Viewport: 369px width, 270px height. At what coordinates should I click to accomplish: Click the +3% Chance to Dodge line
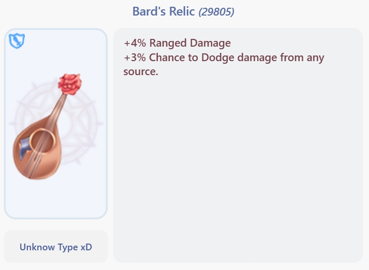pyautogui.click(x=224, y=58)
